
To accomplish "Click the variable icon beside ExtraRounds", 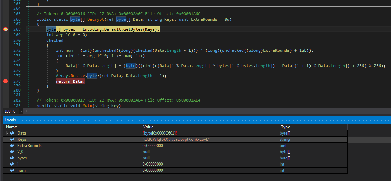I will pyautogui.click(x=12, y=146).
